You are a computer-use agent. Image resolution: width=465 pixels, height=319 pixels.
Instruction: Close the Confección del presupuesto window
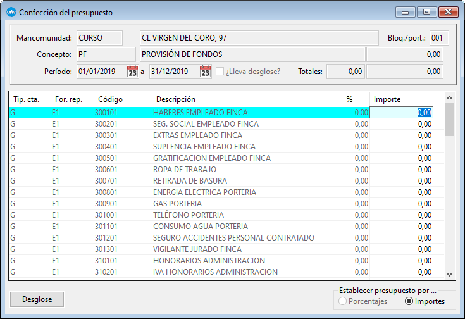(x=448, y=11)
